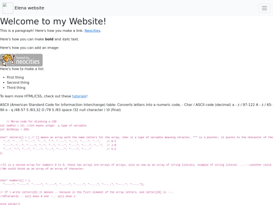The image size is (273, 205).
Task: Click the If i write letters[0] comment line
Action: 87,192
